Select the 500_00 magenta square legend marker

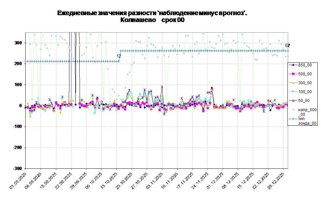tap(293, 74)
